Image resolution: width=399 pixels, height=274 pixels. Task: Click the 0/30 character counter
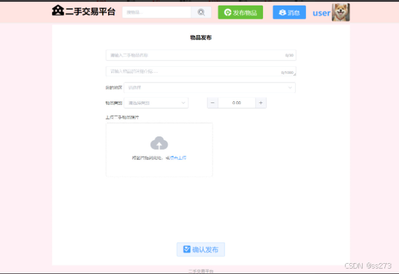289,55
